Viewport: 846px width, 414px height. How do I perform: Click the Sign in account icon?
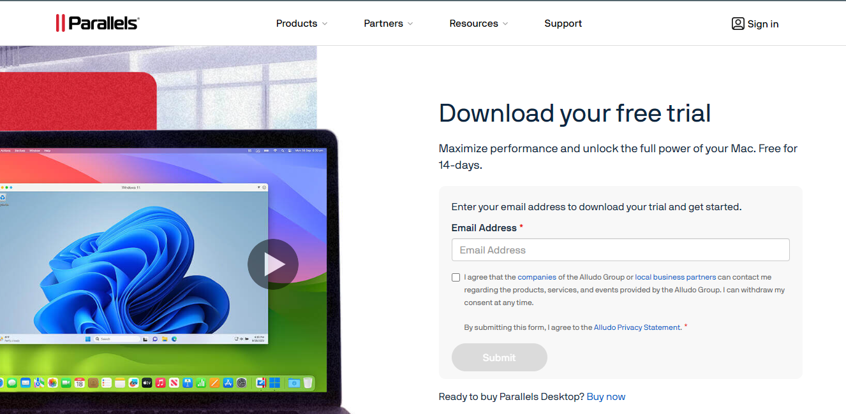point(738,24)
